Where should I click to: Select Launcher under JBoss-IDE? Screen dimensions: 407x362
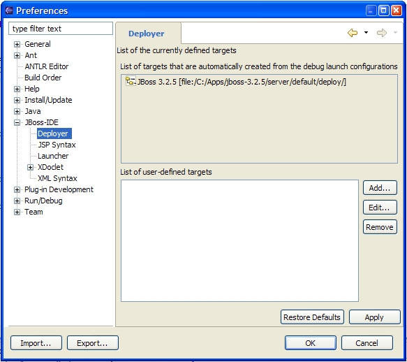pyautogui.click(x=53, y=156)
